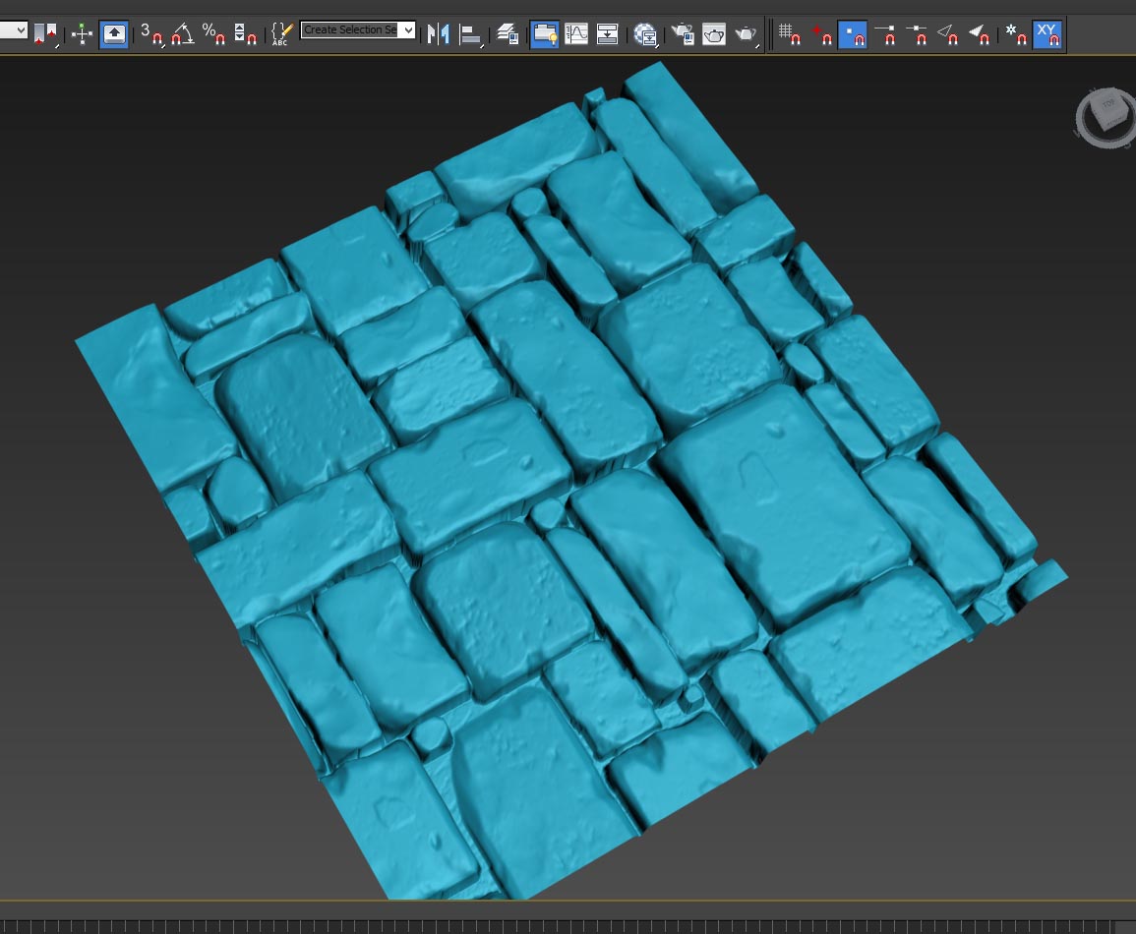The image size is (1136, 934).
Task: Click the Render Production teapot
Action: click(747, 34)
